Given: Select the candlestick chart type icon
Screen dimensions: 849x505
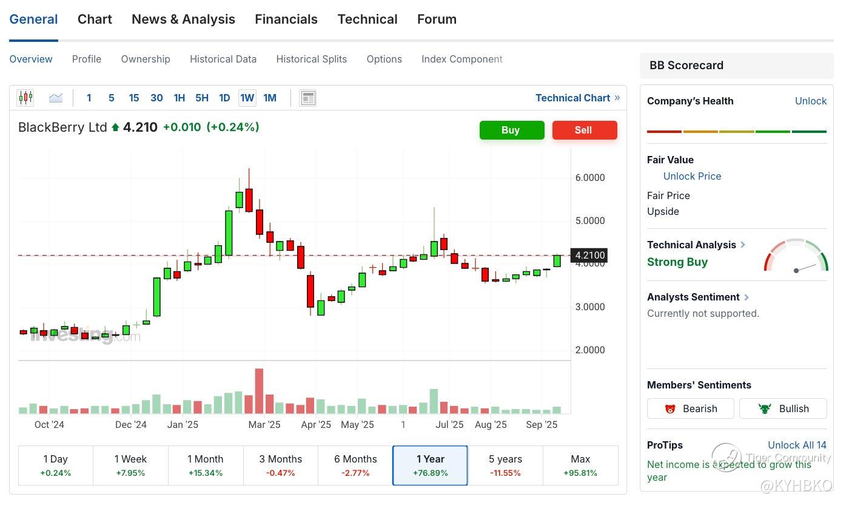Looking at the screenshot, I should (x=25, y=98).
